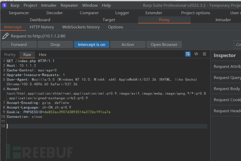Turn off the Intercept is on toggle
The width and height of the screenshot is (241, 161).
92,45
